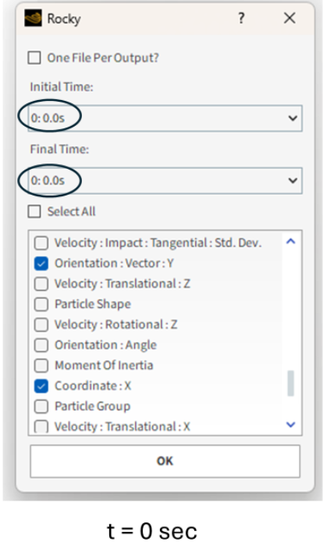The width and height of the screenshot is (334, 549).
Task: Click the list scroll down arrow
Action: pyautogui.click(x=290, y=425)
